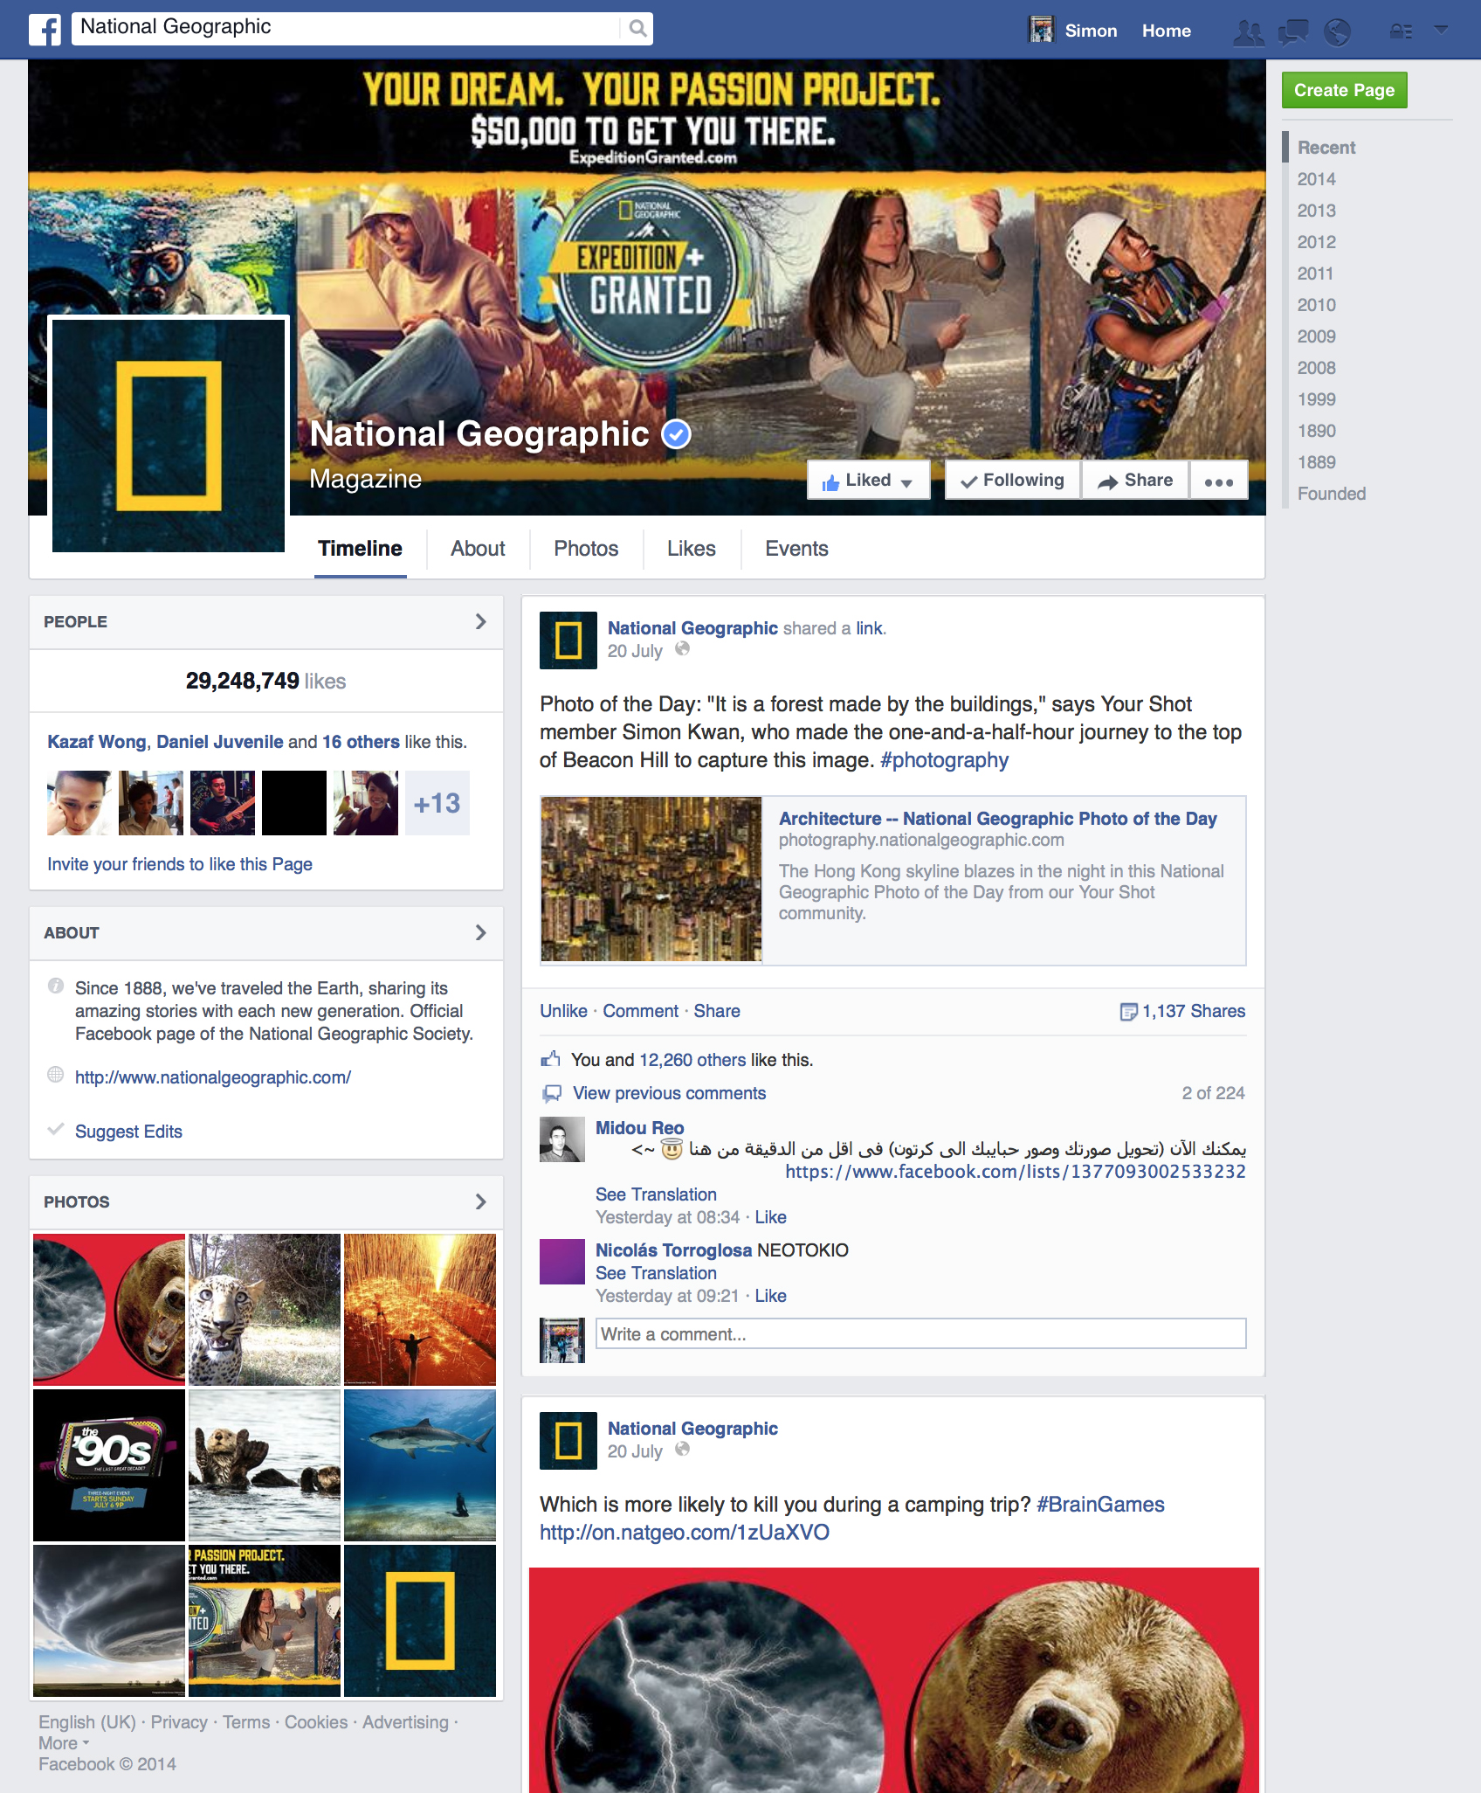Image resolution: width=1481 pixels, height=1793 pixels.
Task: Open the shark photo thumbnail
Action: 420,1465
